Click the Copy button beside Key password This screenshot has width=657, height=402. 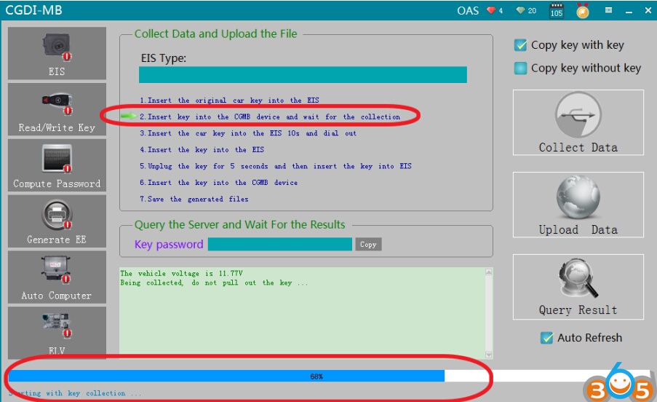368,245
